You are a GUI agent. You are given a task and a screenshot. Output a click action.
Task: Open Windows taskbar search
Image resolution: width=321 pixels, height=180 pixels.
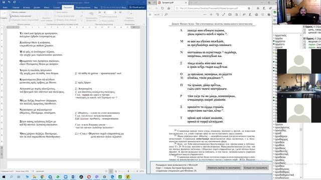click(11, 176)
